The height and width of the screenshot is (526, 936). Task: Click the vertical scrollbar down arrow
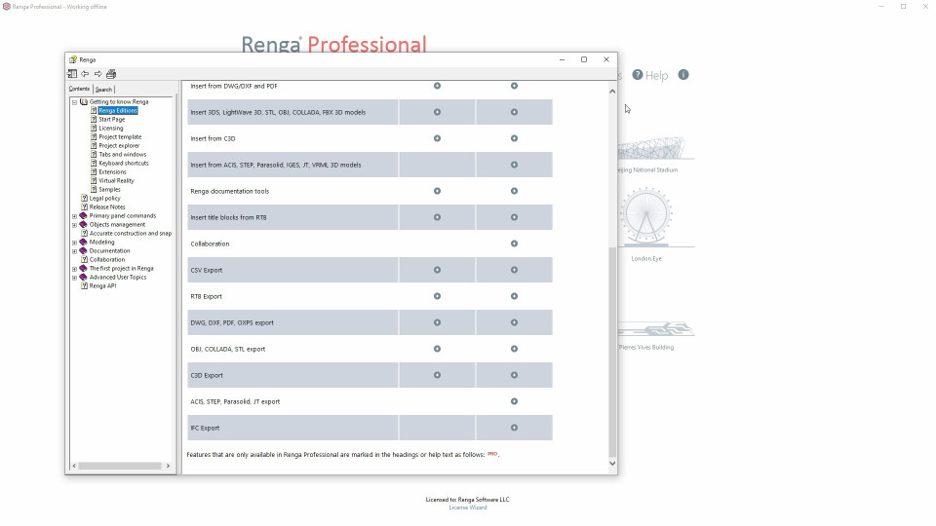[x=612, y=464]
